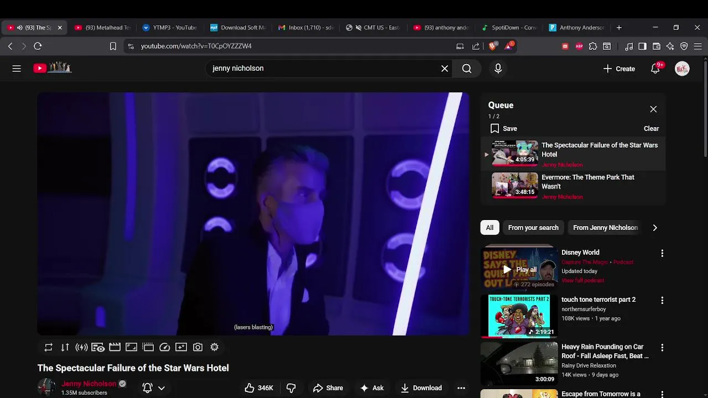
Task: Open the View full podcast link
Action: (x=582, y=280)
